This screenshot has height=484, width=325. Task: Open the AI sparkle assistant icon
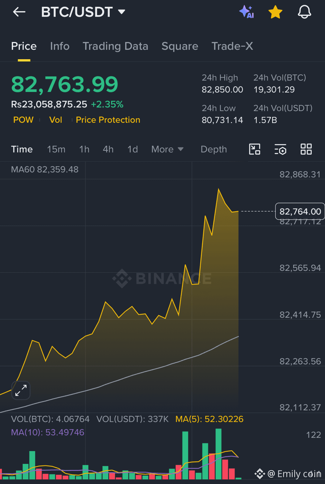pos(246,12)
